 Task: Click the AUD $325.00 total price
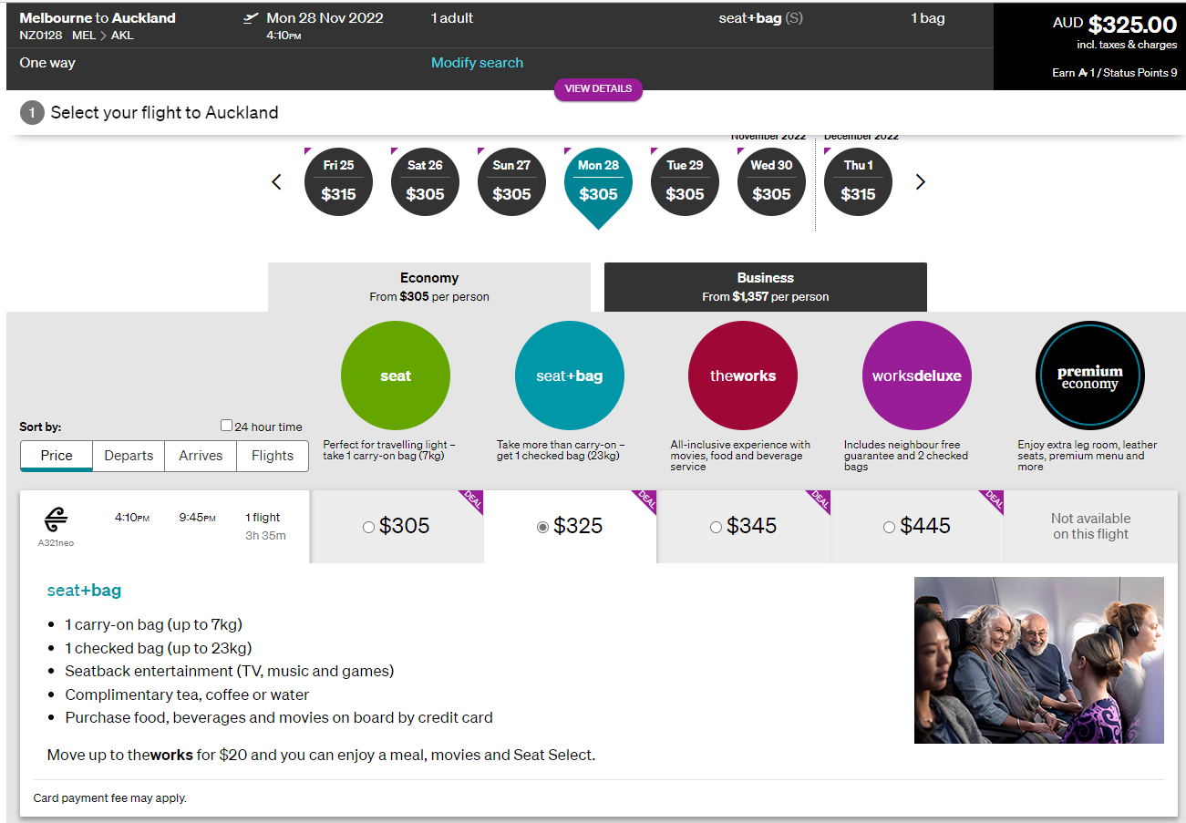[x=1115, y=25]
